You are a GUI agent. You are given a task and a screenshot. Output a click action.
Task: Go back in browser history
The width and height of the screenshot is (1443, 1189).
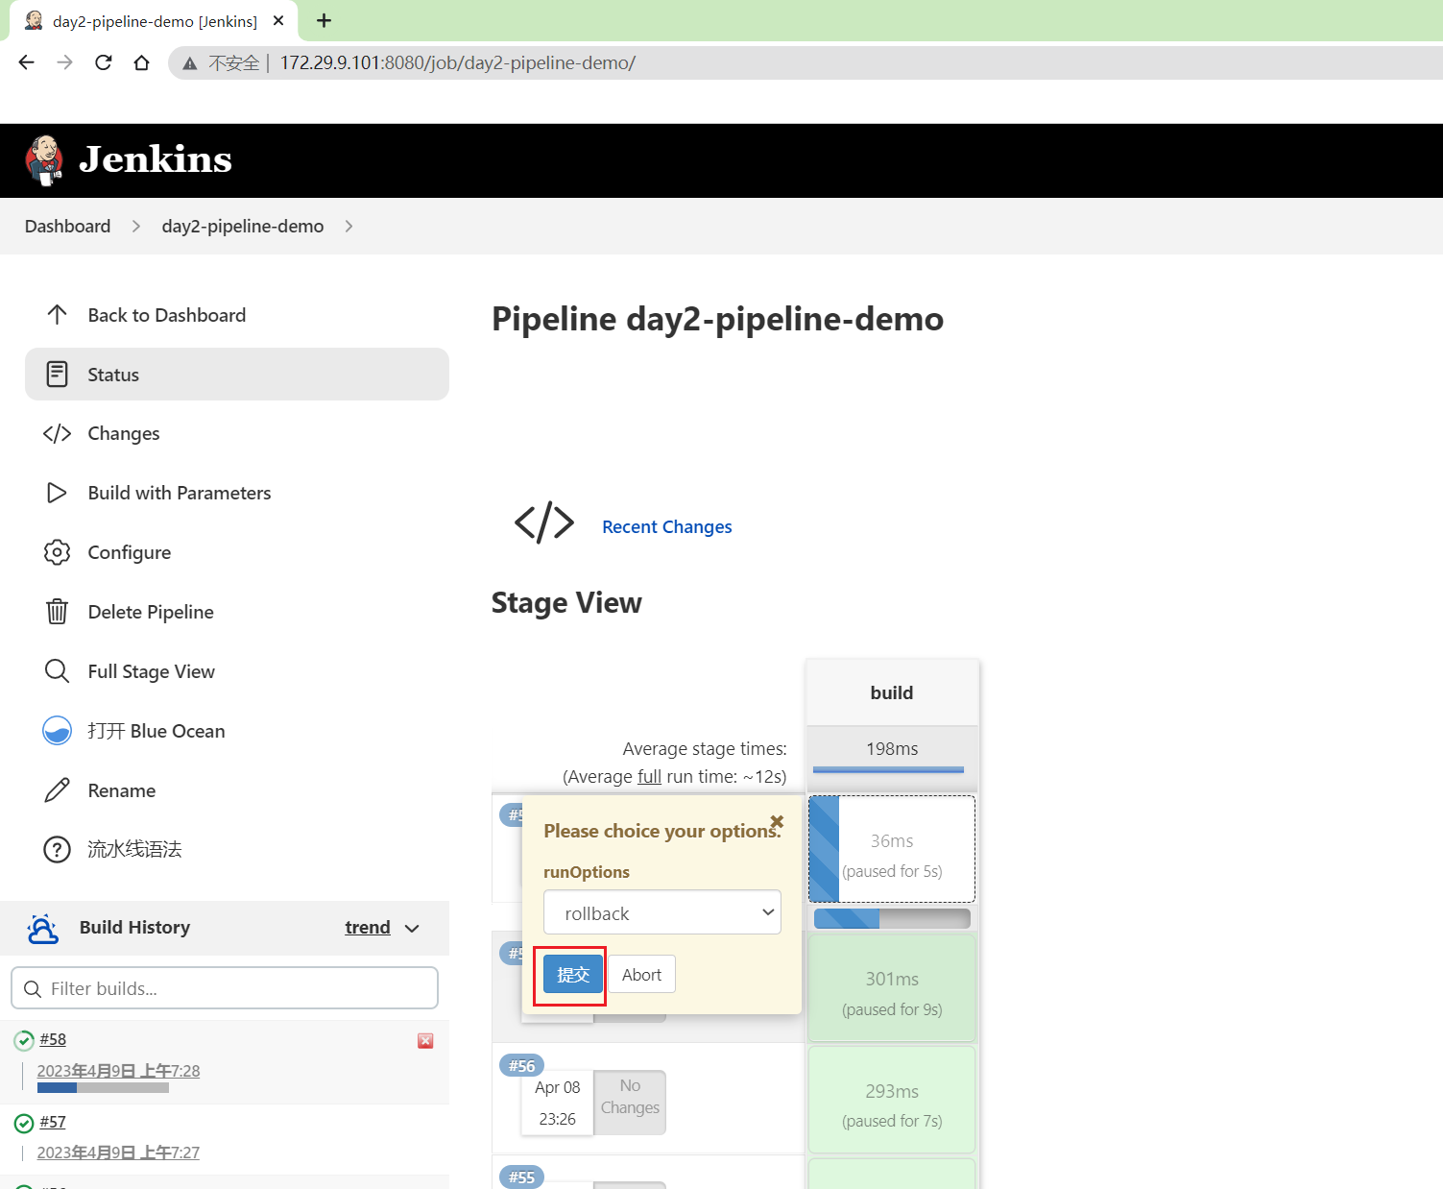click(x=26, y=62)
